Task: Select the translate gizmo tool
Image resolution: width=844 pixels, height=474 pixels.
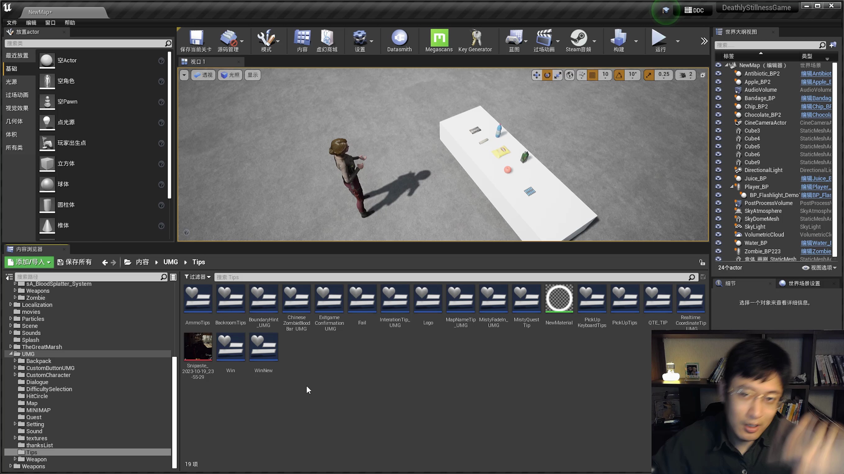Action: pyautogui.click(x=536, y=75)
